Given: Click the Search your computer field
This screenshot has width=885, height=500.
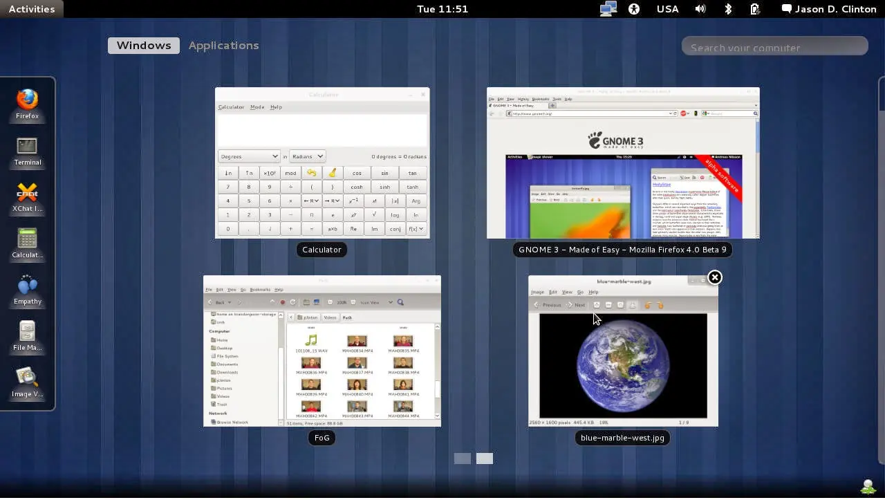Looking at the screenshot, I should [774, 46].
